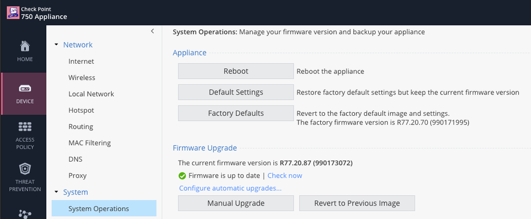This screenshot has width=531, height=219.
Task: Open Configure automatic upgrades link
Action: [x=230, y=188]
